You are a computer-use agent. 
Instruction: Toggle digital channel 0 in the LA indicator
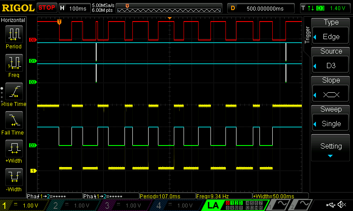pyautogui.click(x=228, y=203)
